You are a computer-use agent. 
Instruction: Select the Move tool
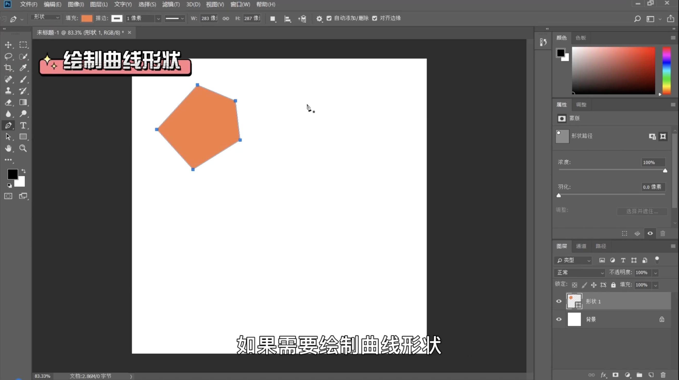(x=8, y=45)
